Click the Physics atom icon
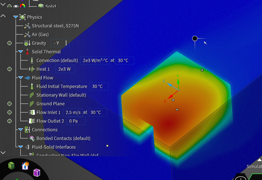Viewport: 262px width, 180px height. tap(22, 17)
